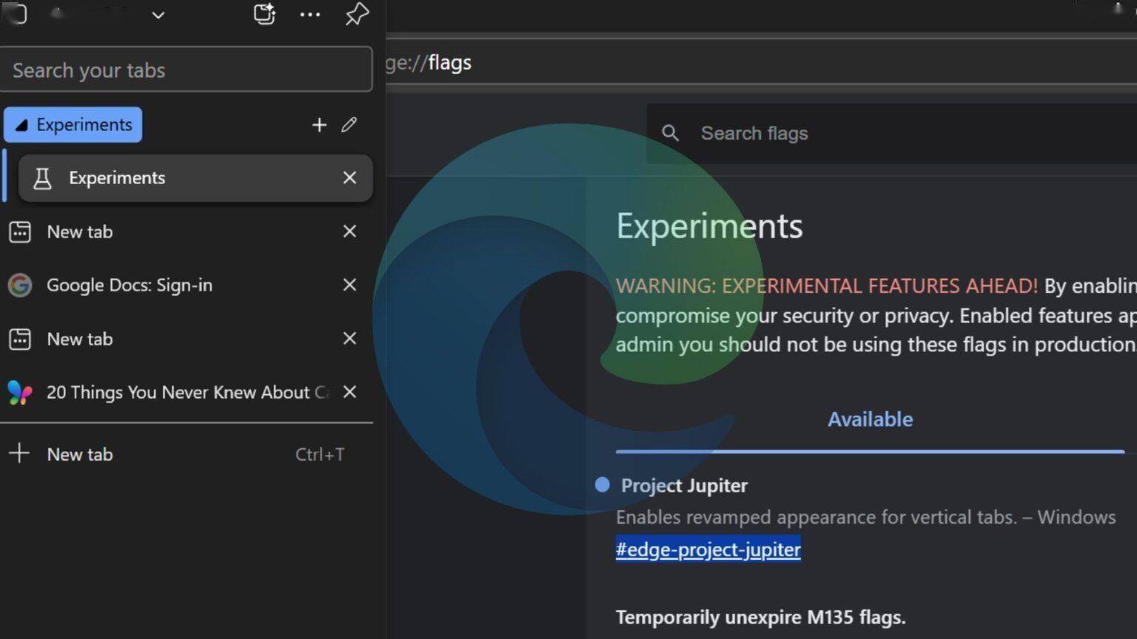Edit the Experiments tab group with pencil icon
Viewport: 1137px width, 639px height.
(x=349, y=124)
